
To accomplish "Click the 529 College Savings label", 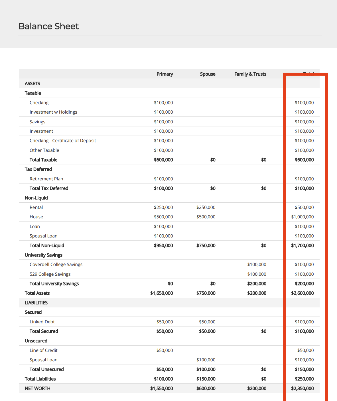I will coord(50,274).
